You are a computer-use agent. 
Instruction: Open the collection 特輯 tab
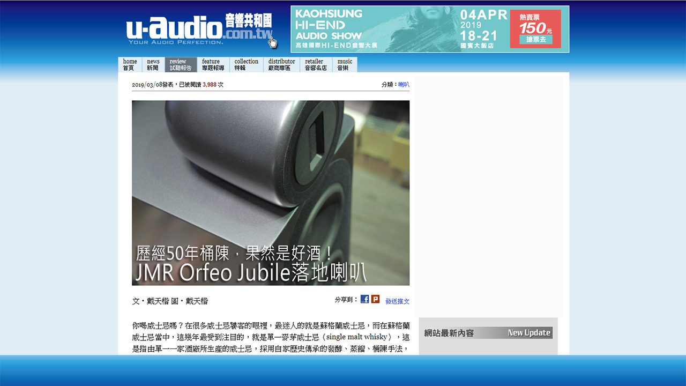[247, 65]
